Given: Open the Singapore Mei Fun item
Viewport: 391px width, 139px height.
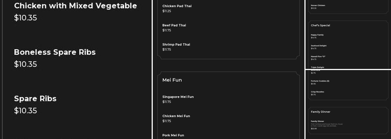Looking at the screenshot, I should pyautogui.click(x=178, y=97).
